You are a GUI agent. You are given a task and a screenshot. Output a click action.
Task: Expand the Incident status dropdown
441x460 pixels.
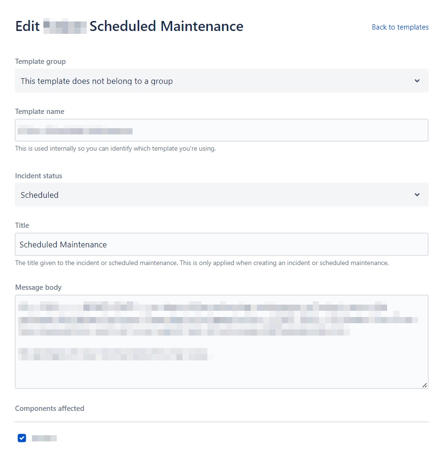222,194
